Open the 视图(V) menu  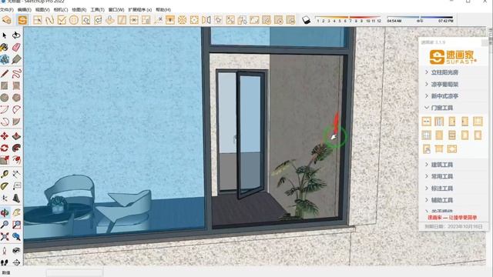[x=42, y=10]
